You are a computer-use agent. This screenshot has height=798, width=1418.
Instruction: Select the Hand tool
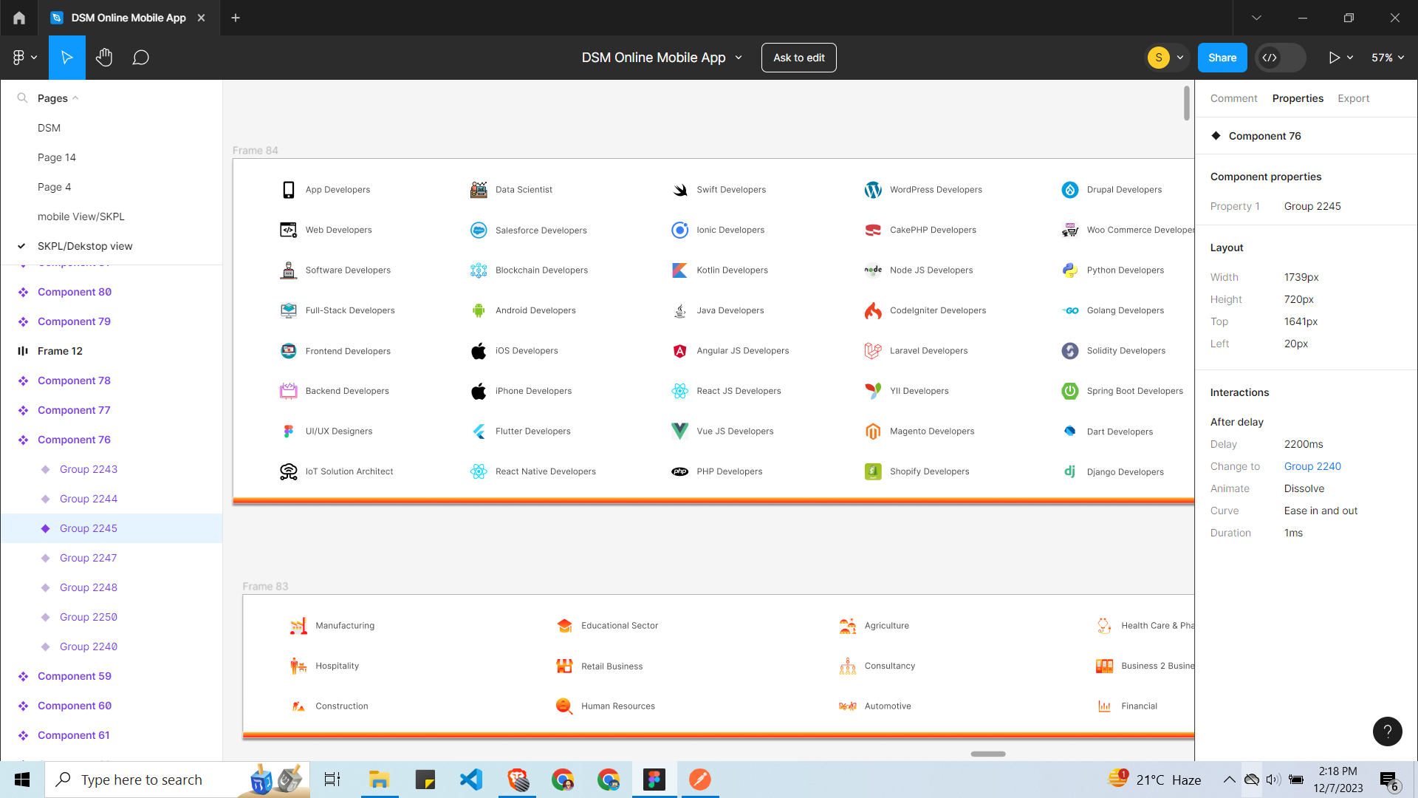104,58
